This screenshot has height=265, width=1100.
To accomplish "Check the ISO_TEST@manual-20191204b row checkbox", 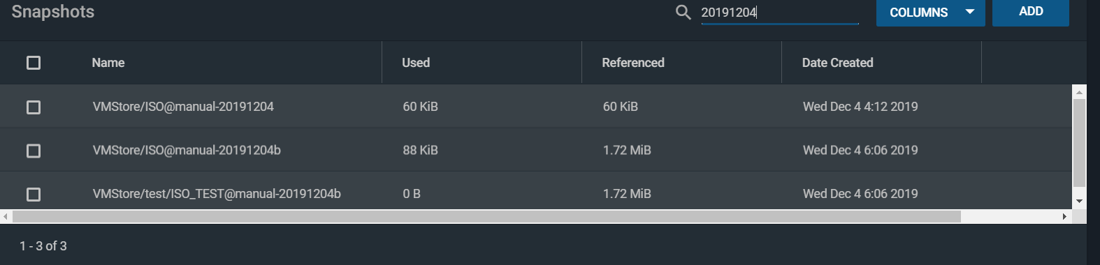I will (34, 194).
